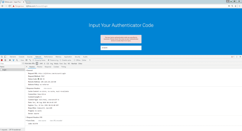Select the All filter button
Screen dimensions: 242x131
click(37, 64)
